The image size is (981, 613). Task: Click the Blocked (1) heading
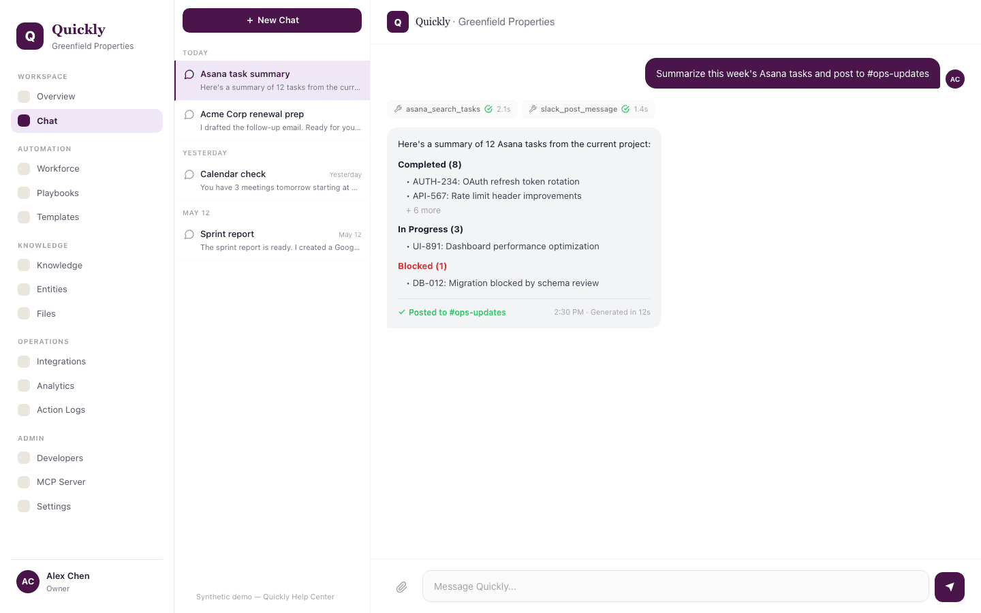[x=422, y=266]
